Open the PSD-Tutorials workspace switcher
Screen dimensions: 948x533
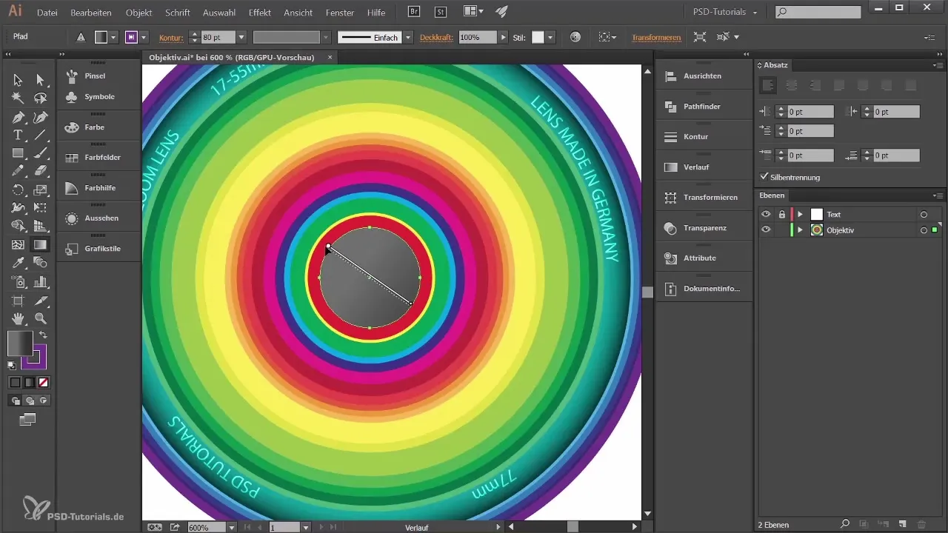(x=724, y=12)
